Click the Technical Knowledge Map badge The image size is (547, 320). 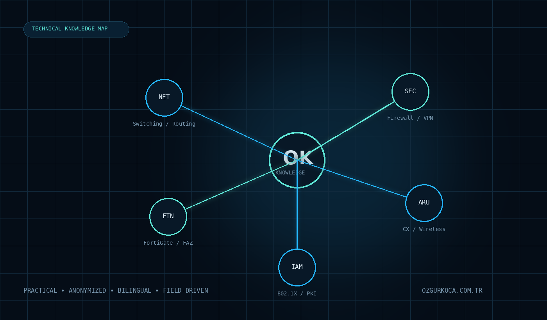point(76,29)
